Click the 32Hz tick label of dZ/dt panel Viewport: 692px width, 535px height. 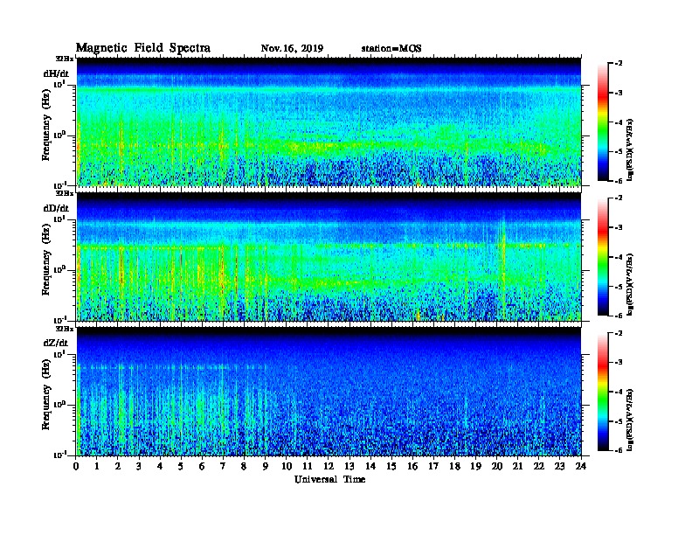[65, 329]
